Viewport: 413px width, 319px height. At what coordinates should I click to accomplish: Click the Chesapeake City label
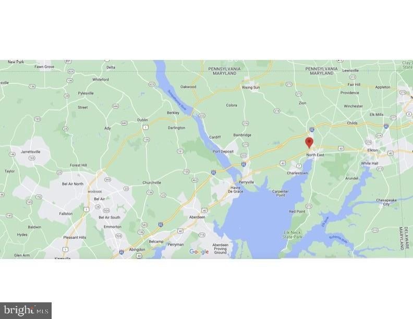386,202
